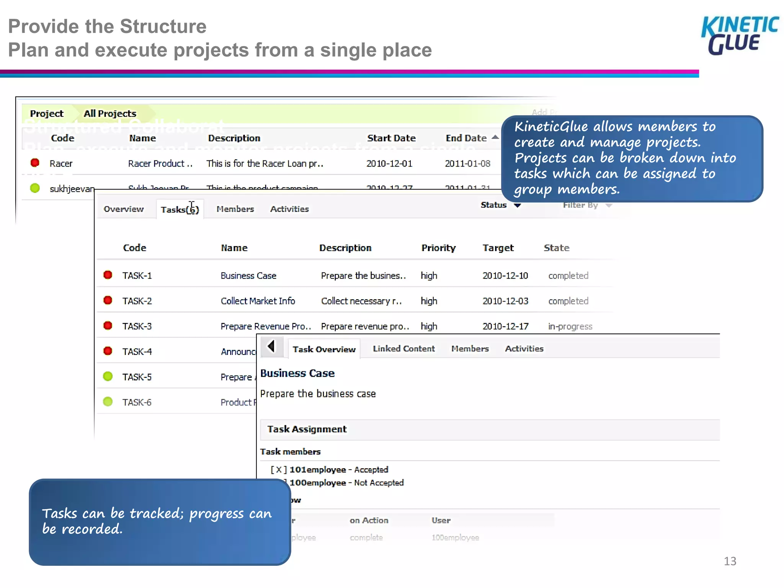Click Racer Product .. project name
This screenshot has width=784, height=588.
[x=160, y=163]
